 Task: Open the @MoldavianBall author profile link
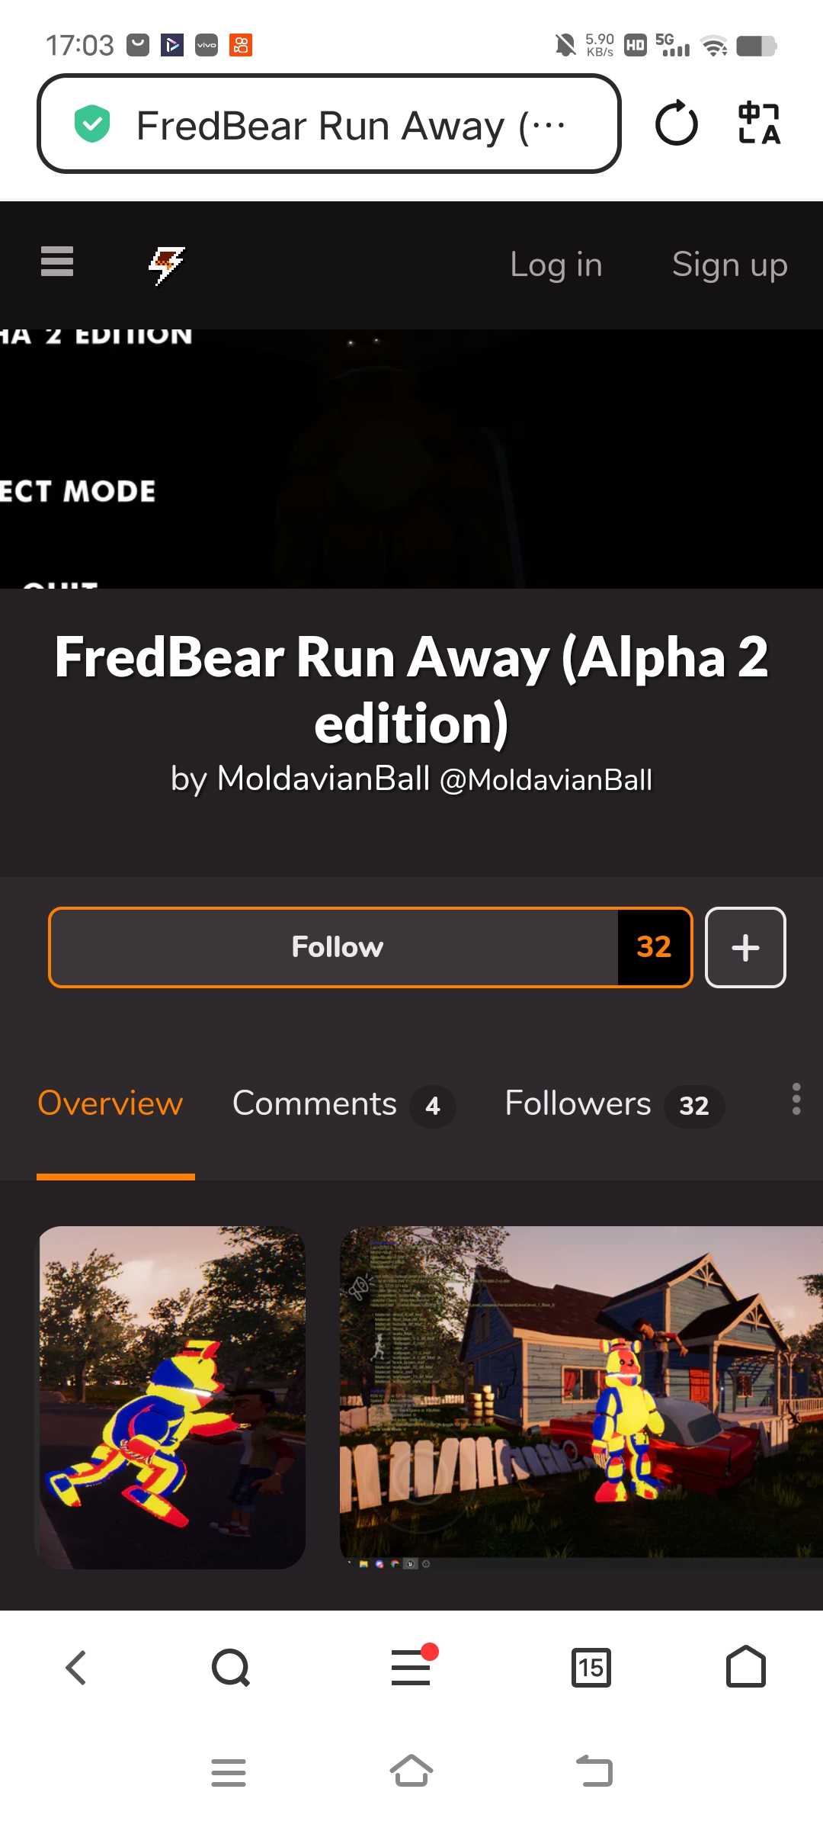coord(546,780)
